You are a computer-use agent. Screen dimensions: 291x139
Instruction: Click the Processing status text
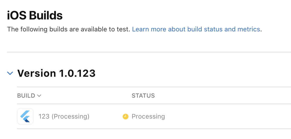[x=148, y=117]
